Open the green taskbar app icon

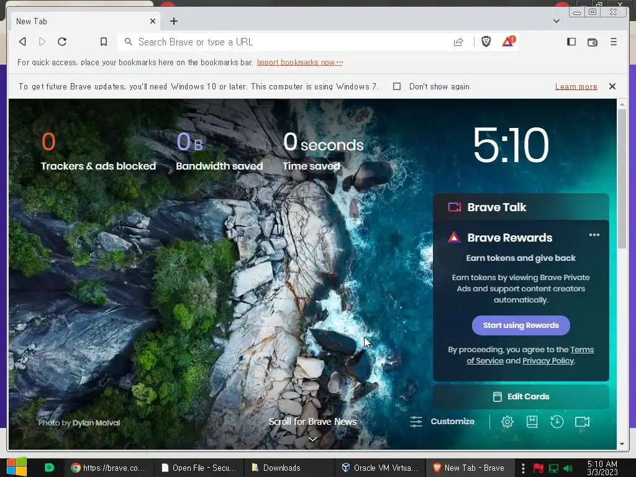[x=49, y=468]
